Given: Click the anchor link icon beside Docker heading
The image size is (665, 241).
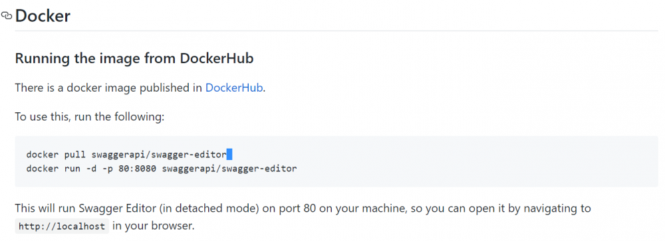Looking at the screenshot, I should coord(7,16).
